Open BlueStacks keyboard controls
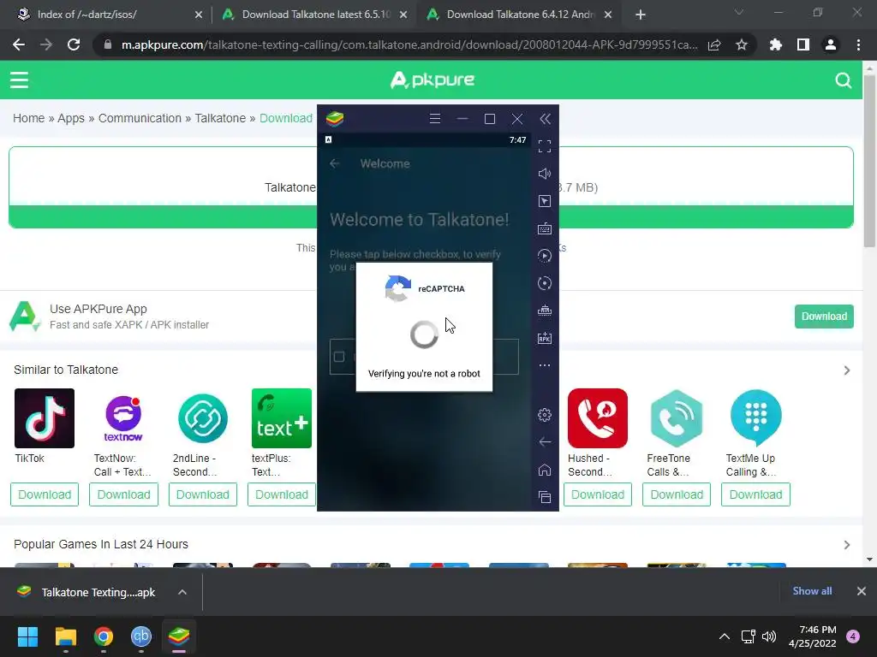The height and width of the screenshot is (657, 877). [544, 228]
